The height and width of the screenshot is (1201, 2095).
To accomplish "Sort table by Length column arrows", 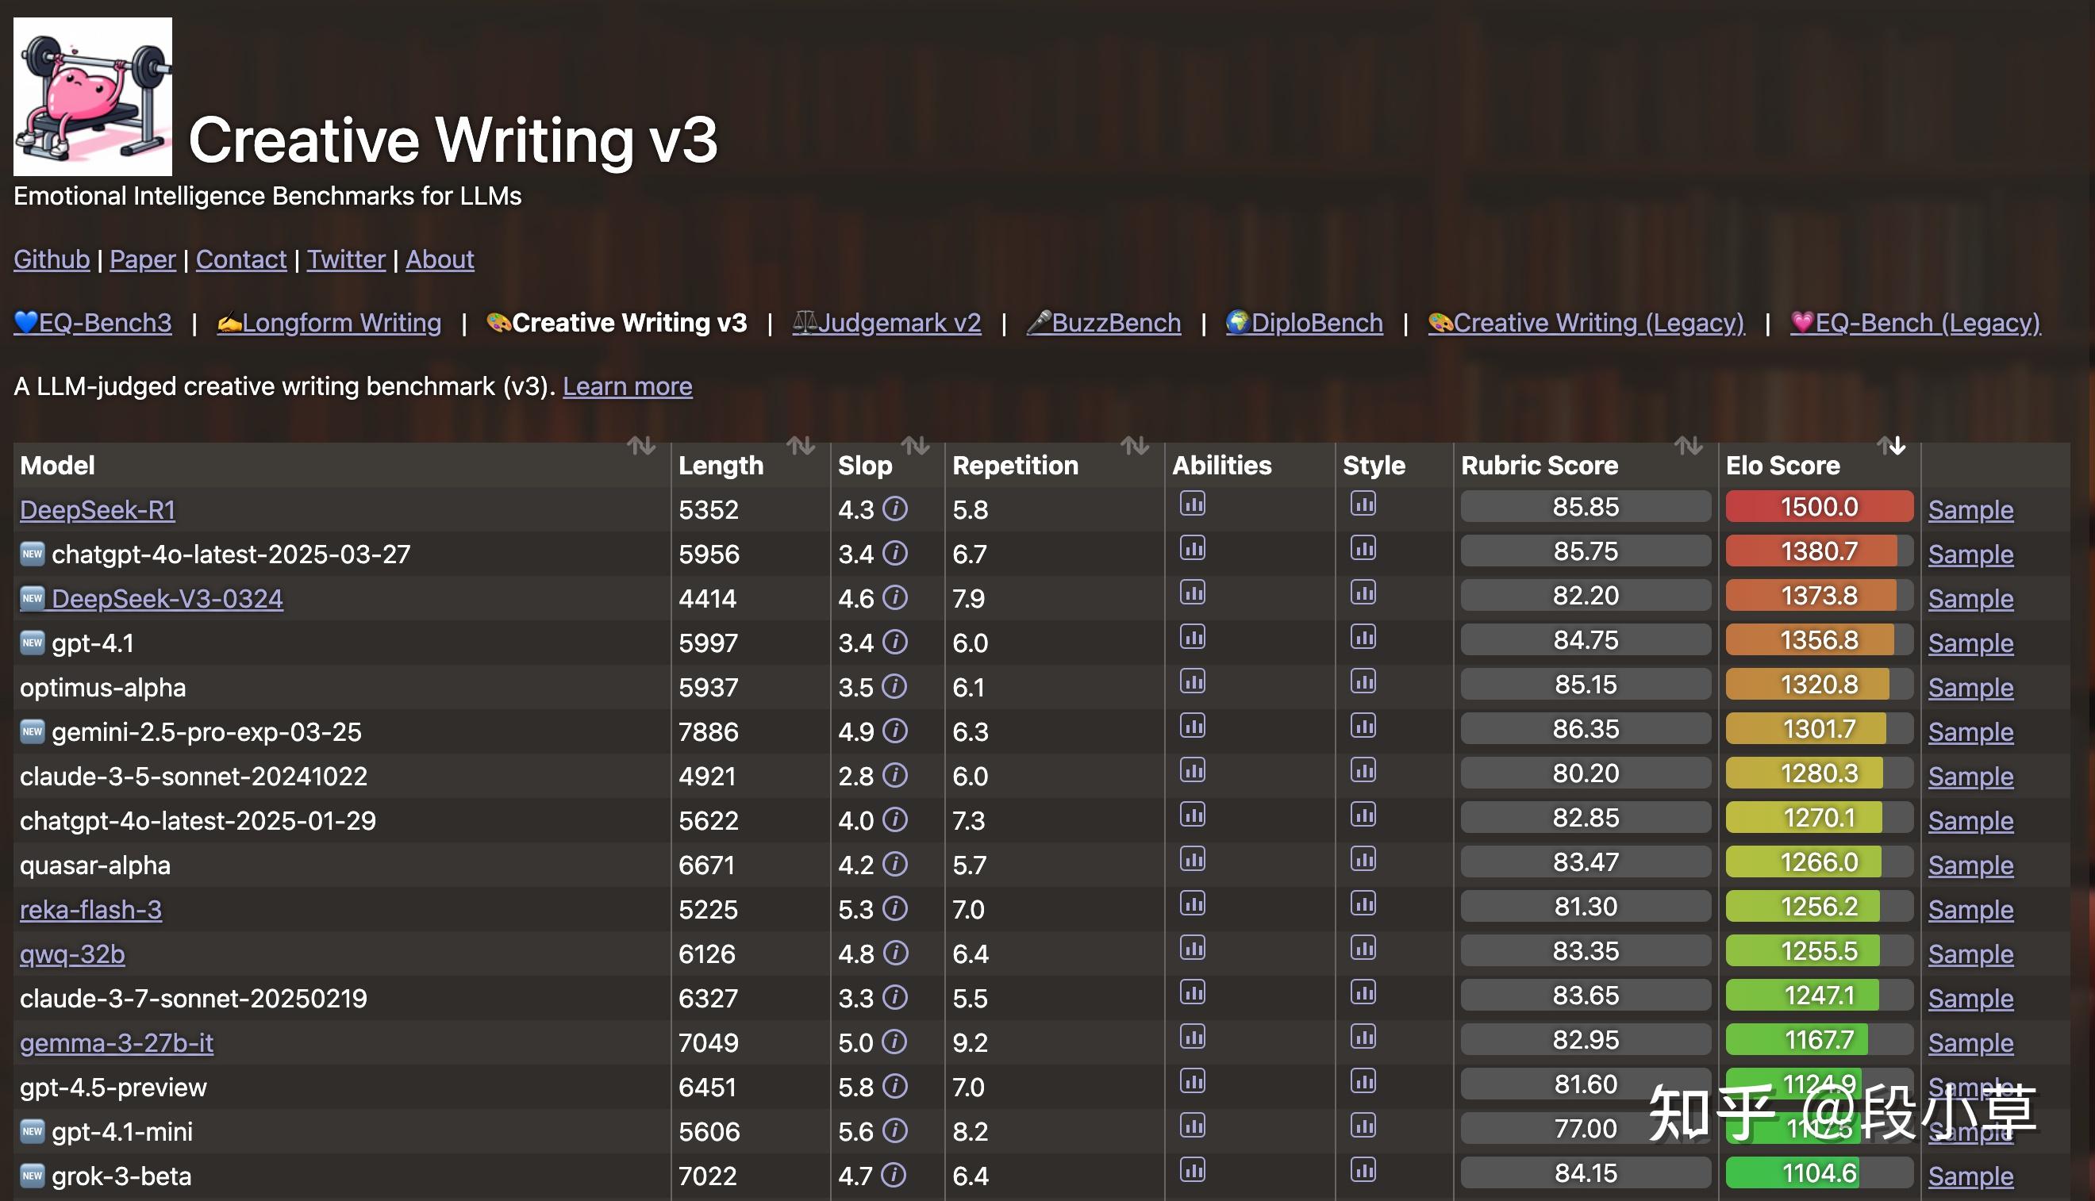I will pos(801,447).
